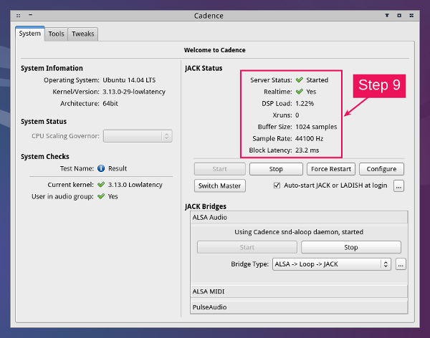Image resolution: width=430 pixels, height=338 pixels.
Task: Open JACK Configure settings
Action: tap(381, 169)
